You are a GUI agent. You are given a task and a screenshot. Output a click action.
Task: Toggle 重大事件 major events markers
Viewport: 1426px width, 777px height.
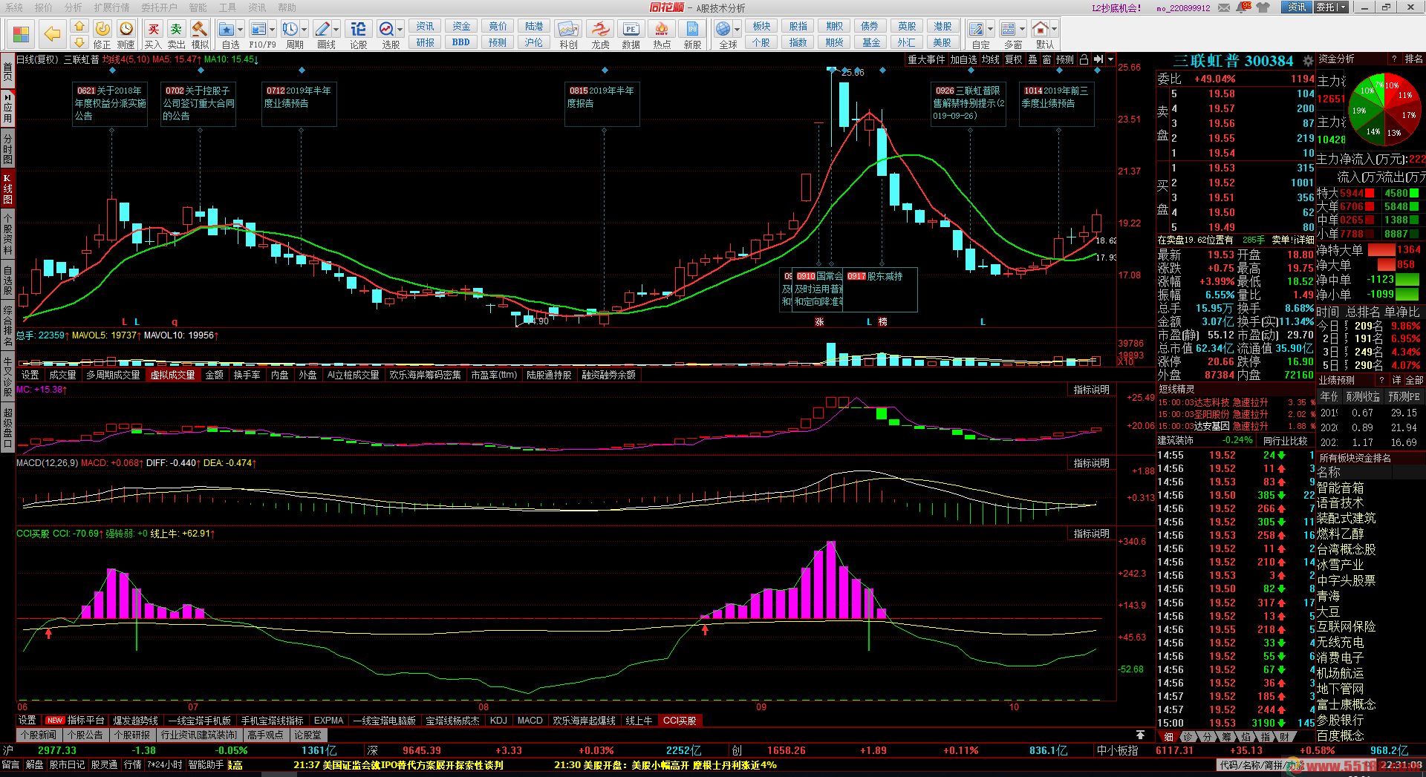926,59
